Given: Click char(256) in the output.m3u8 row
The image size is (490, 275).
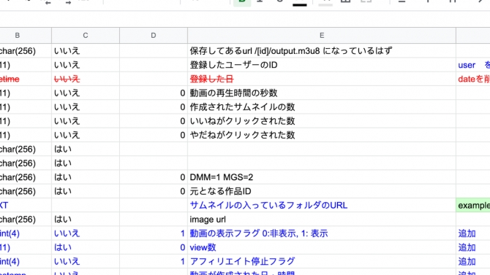Looking at the screenshot, I should [x=26, y=51].
